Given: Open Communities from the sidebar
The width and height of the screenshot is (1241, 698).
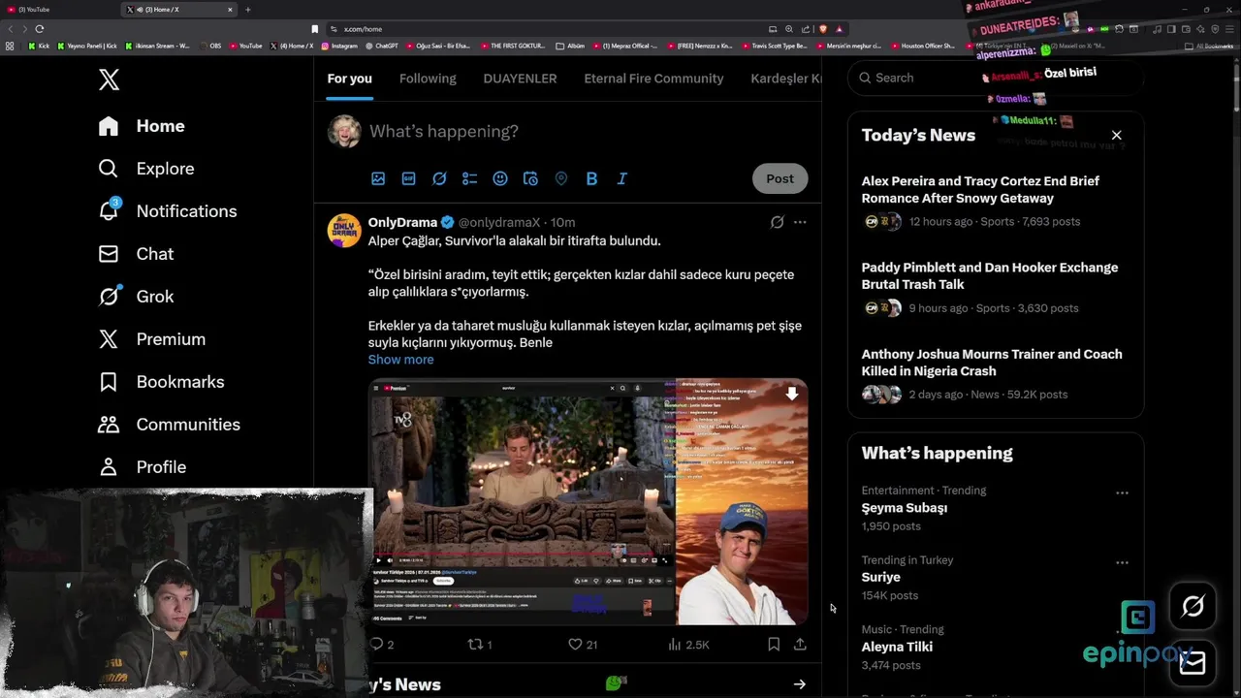Looking at the screenshot, I should coord(169,425).
